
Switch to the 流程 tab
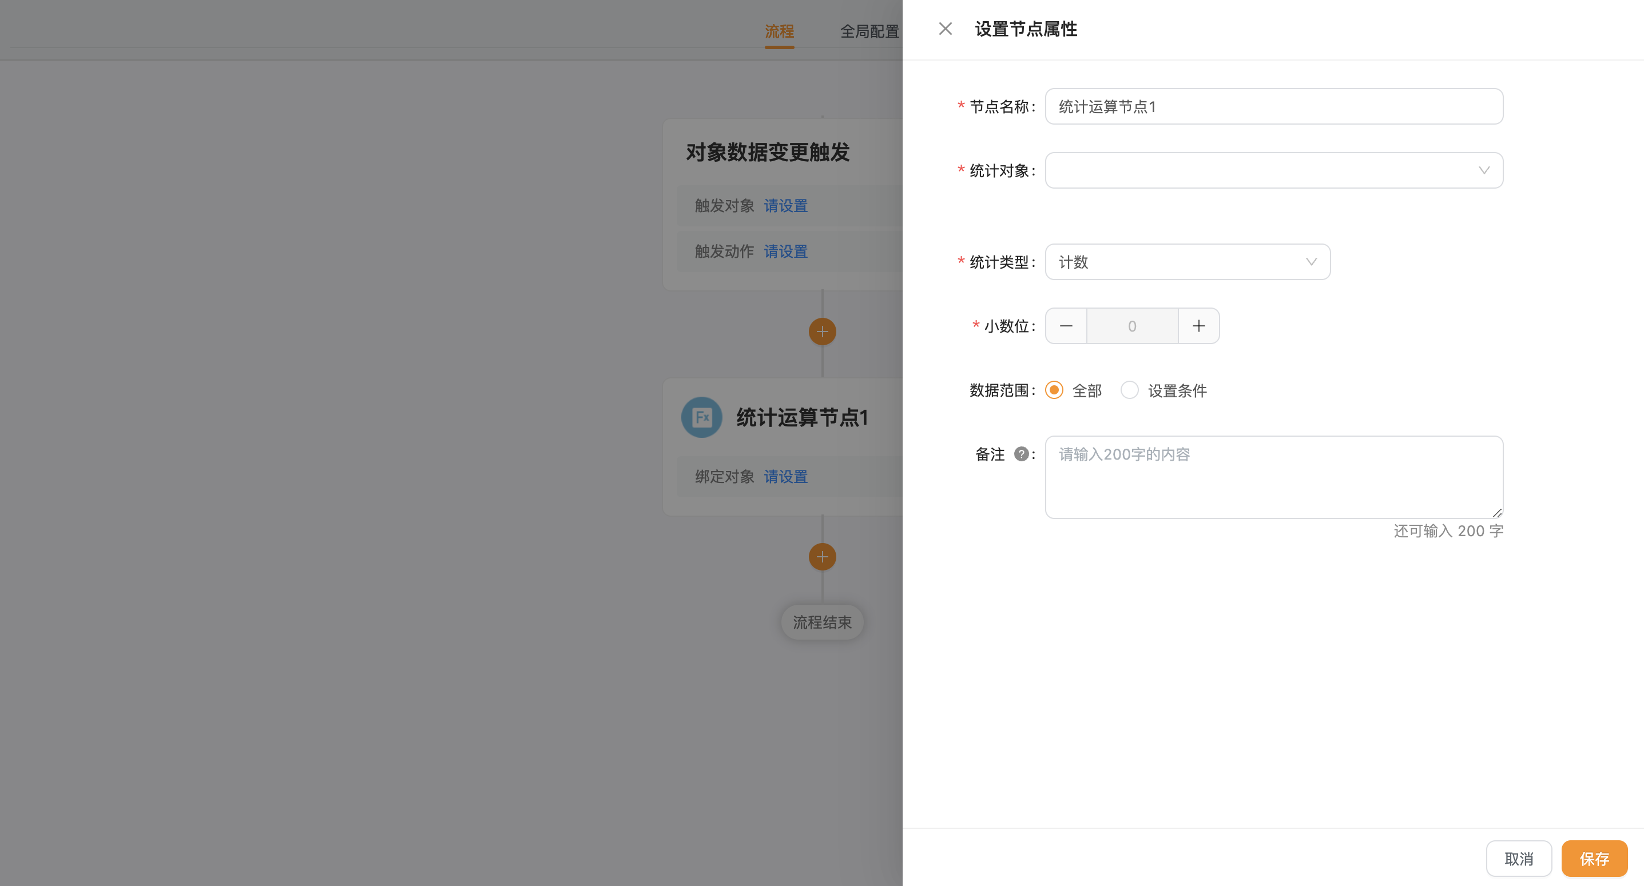point(779,31)
